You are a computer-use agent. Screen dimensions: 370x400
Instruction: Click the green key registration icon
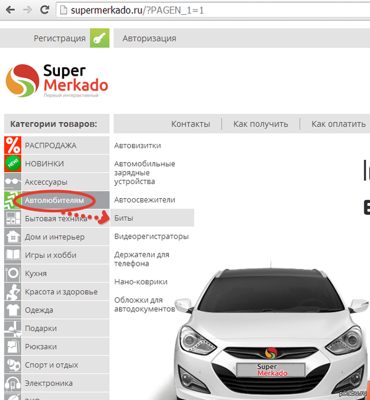point(99,38)
